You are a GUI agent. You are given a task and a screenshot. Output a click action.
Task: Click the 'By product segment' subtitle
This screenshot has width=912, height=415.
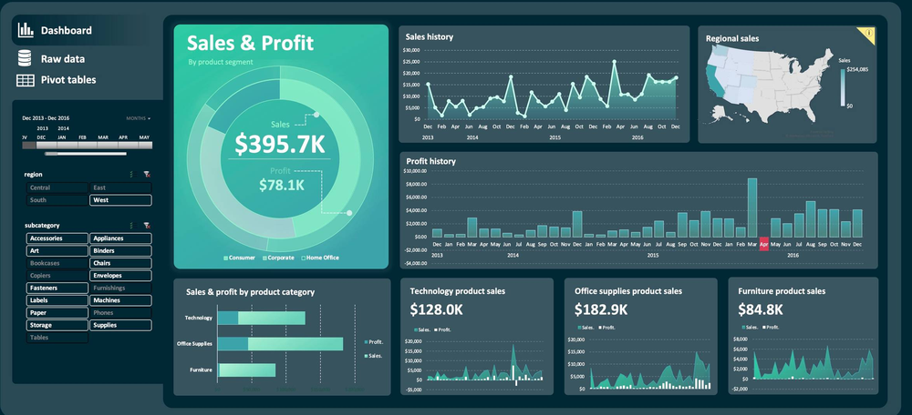221,62
